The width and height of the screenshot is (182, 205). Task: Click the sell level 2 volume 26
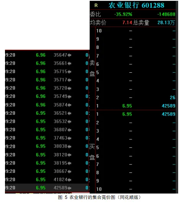(172, 98)
